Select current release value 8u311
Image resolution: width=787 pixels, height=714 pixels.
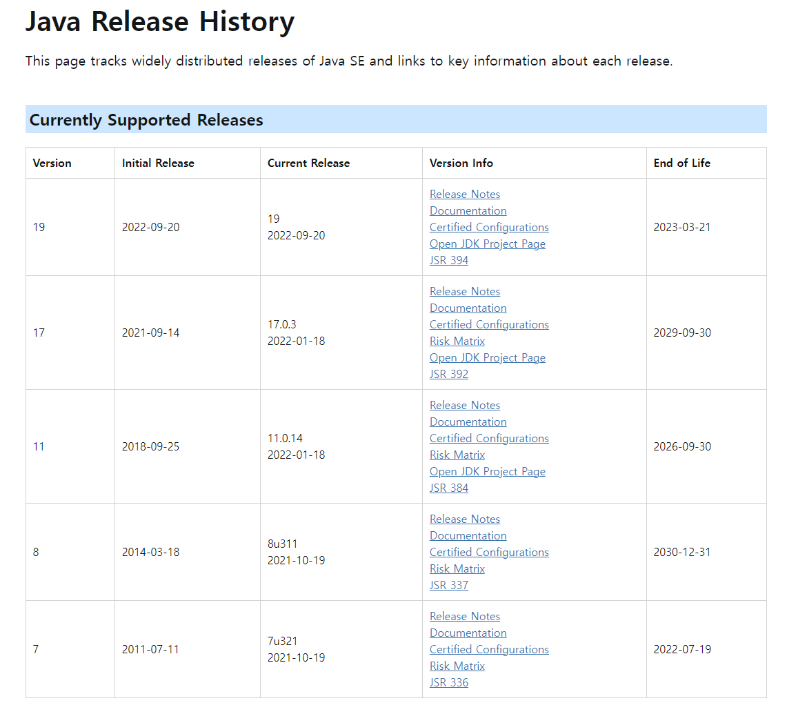[283, 544]
